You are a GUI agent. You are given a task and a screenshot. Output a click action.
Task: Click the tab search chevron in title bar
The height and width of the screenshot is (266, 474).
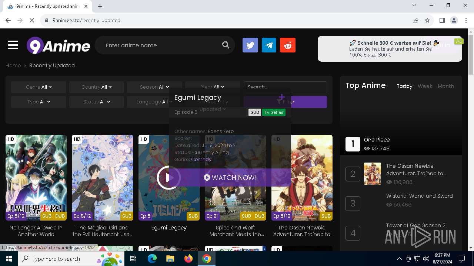click(x=414, y=5)
